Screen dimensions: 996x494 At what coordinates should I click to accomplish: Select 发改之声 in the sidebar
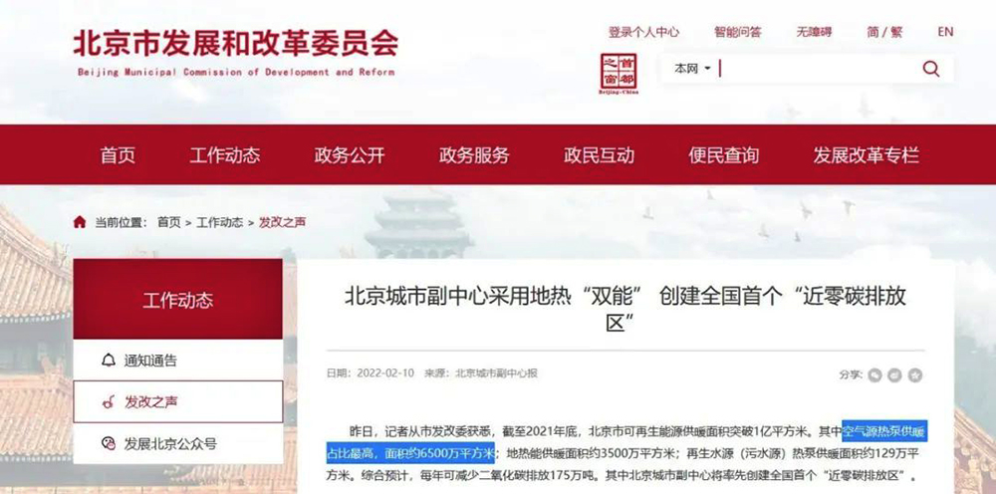[178, 401]
